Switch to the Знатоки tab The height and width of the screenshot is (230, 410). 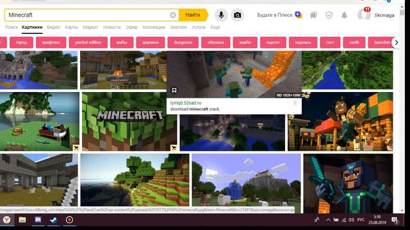[178, 27]
